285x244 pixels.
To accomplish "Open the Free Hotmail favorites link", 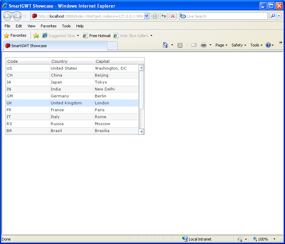I will [x=97, y=36].
